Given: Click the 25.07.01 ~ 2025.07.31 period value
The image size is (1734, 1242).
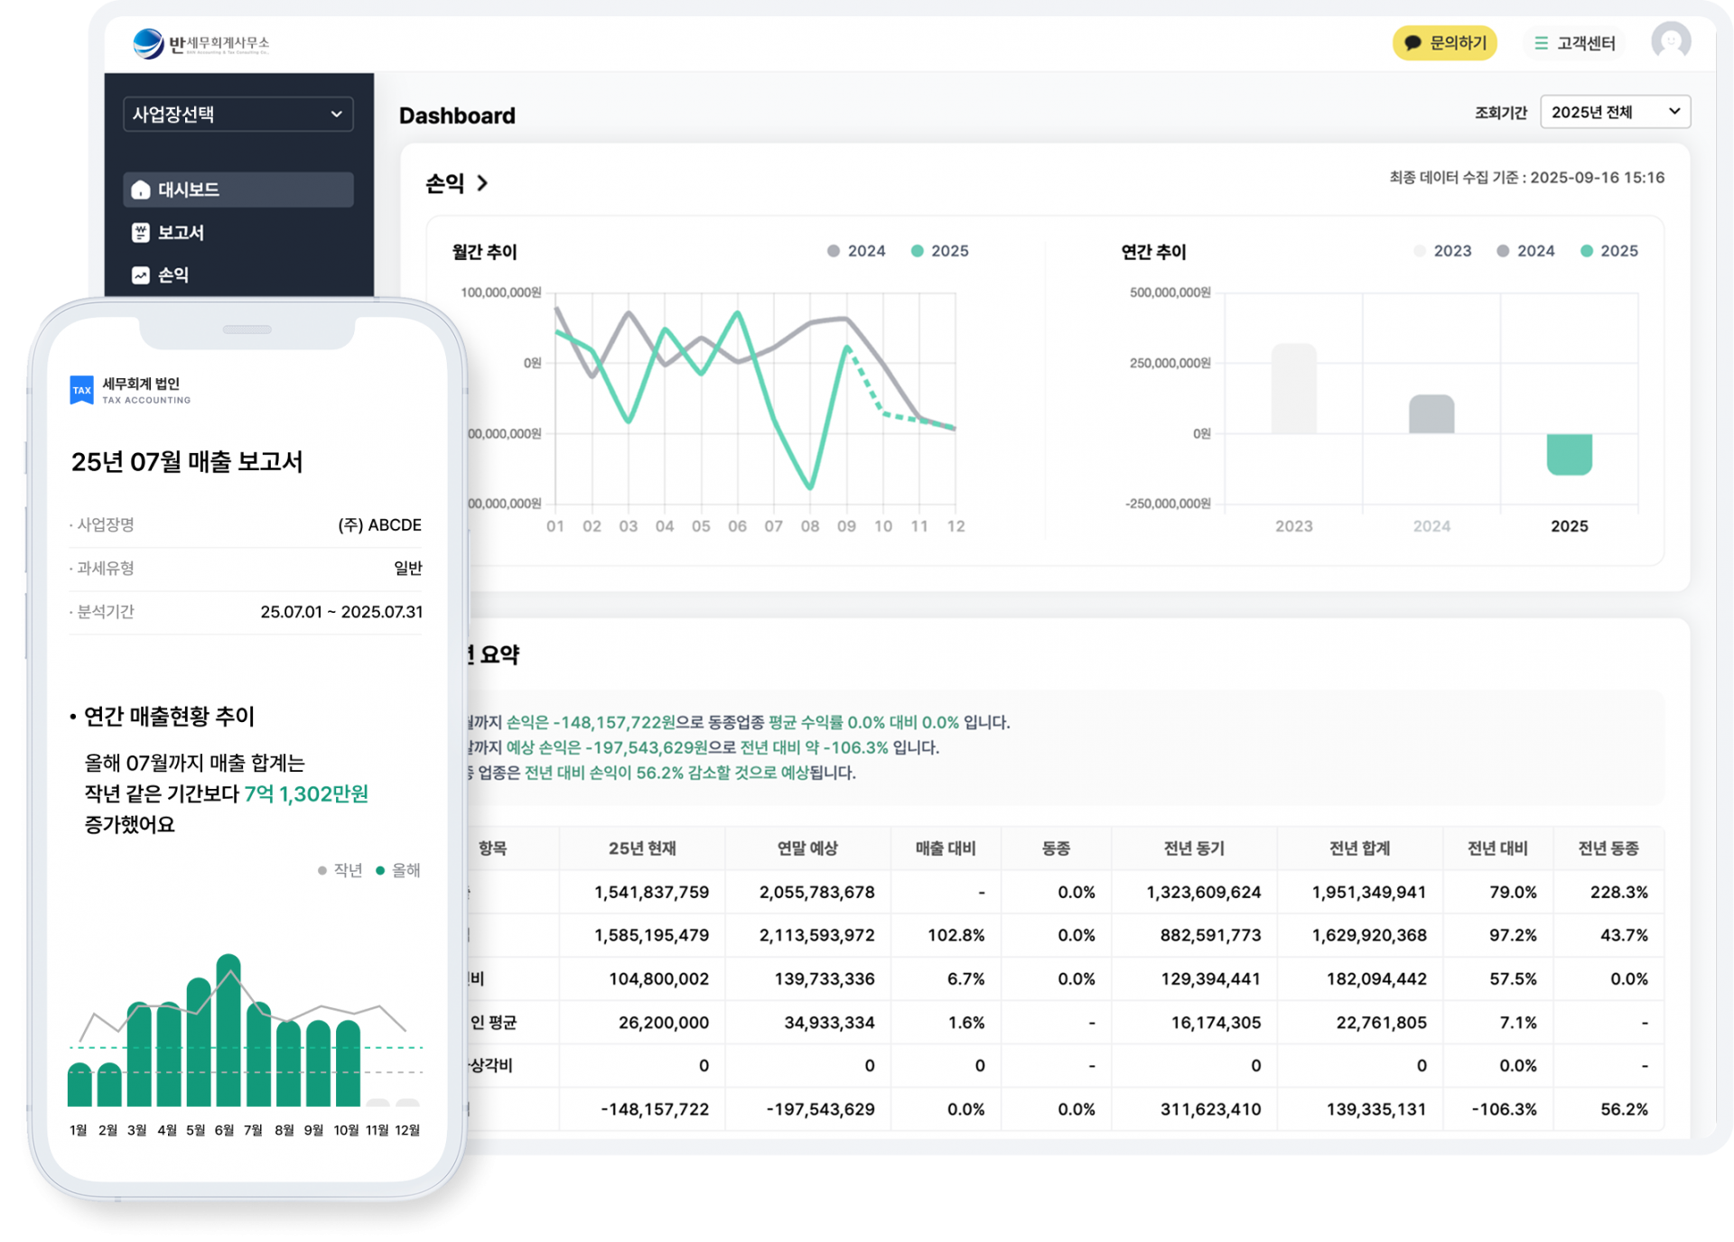Looking at the screenshot, I should (341, 611).
